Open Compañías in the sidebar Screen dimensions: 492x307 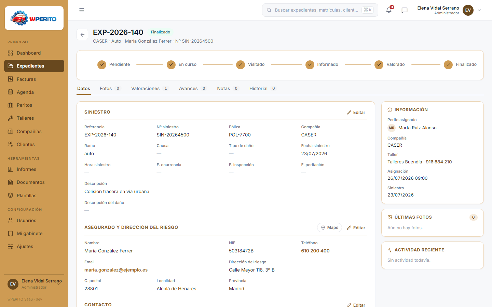tap(34, 131)
